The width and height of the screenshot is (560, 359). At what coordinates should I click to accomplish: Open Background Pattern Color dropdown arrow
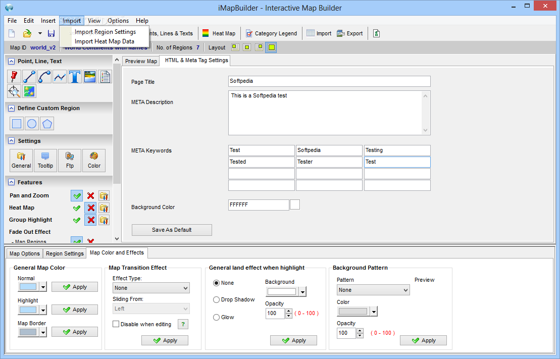[374, 312]
